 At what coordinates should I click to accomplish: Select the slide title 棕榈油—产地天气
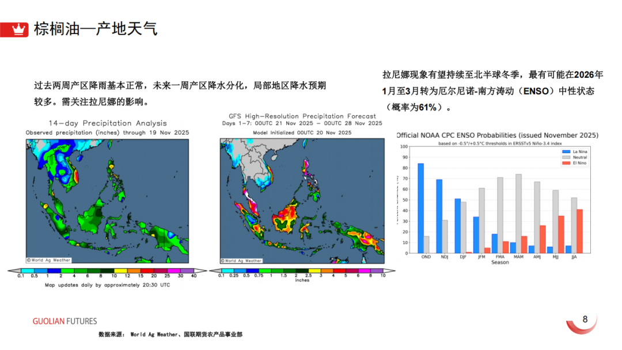[x=96, y=29]
